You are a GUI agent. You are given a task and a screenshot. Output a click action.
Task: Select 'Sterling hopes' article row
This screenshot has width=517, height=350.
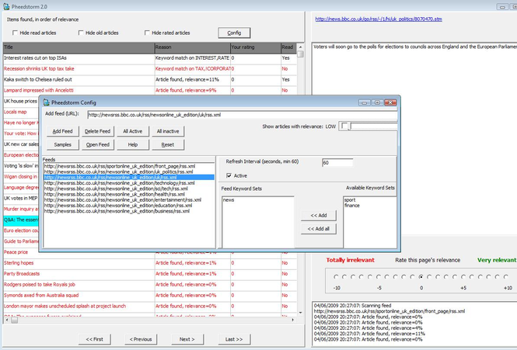coord(150,263)
